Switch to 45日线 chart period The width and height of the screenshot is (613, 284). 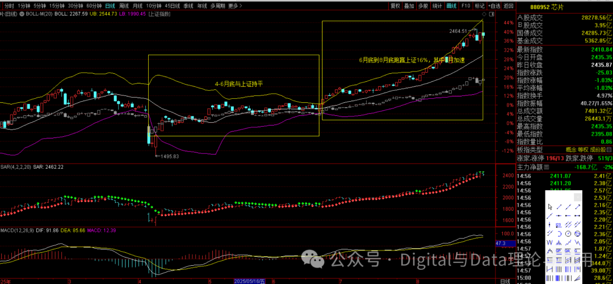click(x=173, y=6)
